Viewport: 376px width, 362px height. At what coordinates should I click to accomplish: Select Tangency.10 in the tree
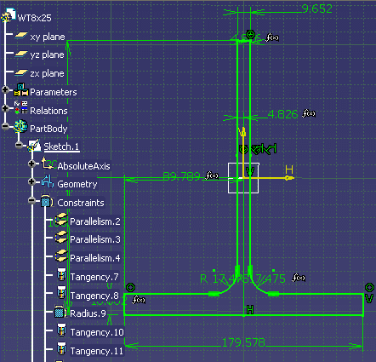click(x=97, y=332)
